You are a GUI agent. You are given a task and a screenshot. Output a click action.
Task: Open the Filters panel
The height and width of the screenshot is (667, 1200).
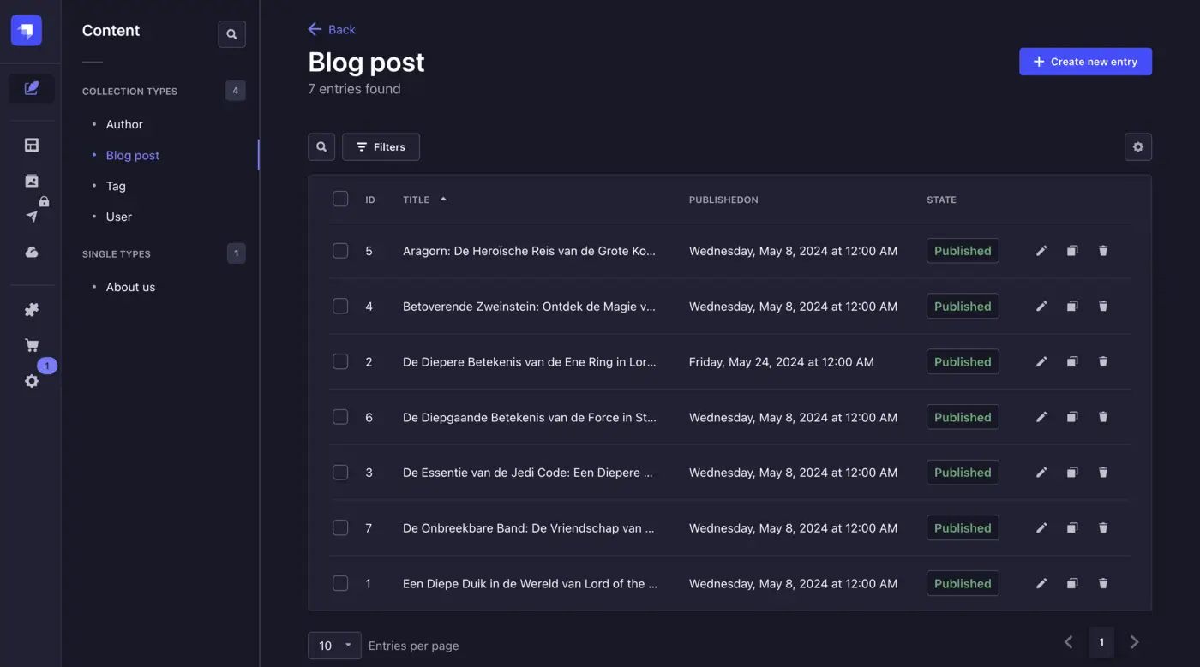click(381, 146)
